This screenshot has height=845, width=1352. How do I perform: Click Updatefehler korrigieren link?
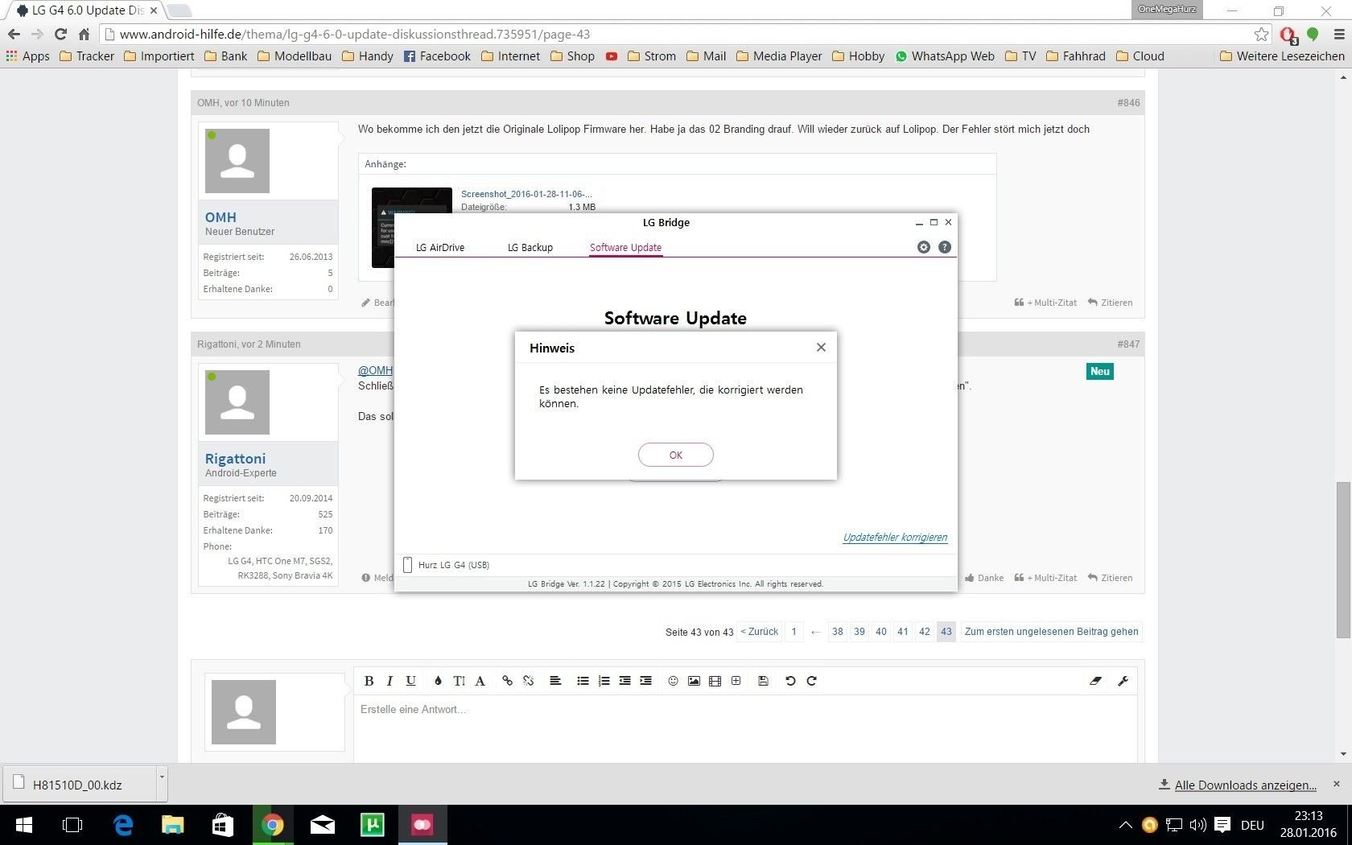point(895,538)
